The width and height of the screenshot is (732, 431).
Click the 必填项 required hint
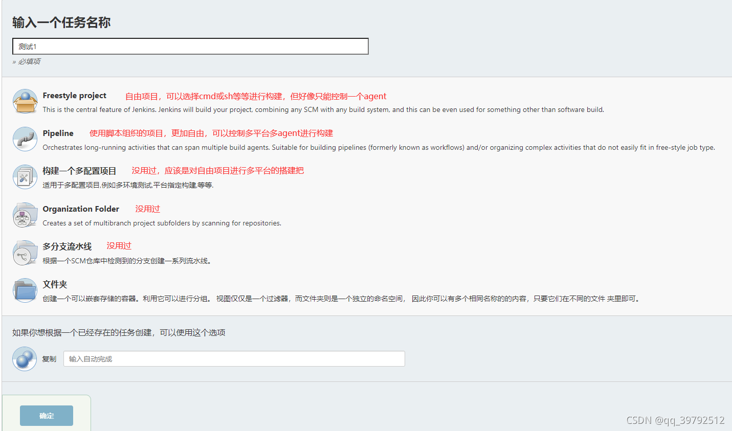(x=27, y=61)
